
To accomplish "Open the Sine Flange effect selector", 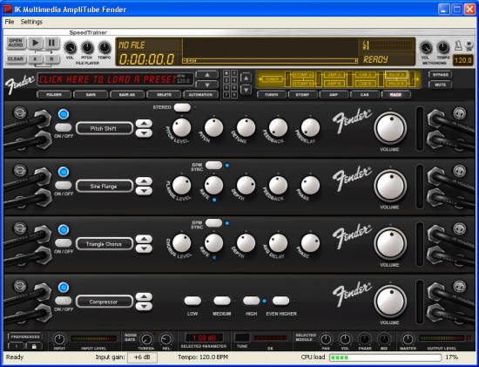I will click(105, 187).
